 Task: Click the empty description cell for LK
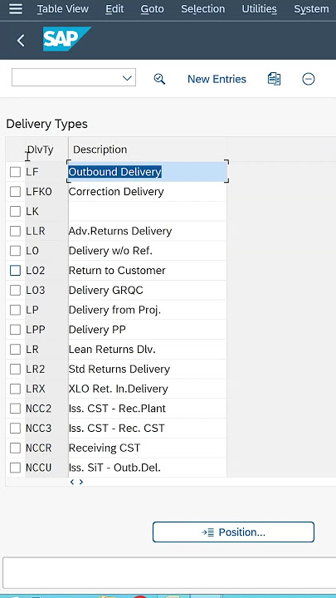148,211
